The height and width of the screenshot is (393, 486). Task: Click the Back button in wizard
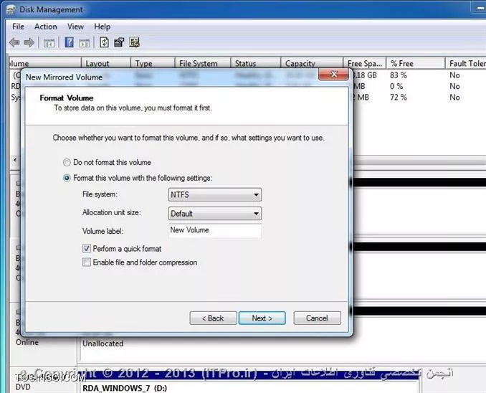[213, 318]
